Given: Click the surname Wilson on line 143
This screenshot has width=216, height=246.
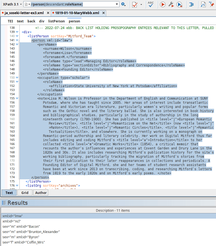Looking at the screenshot, I should tap(66, 49).
